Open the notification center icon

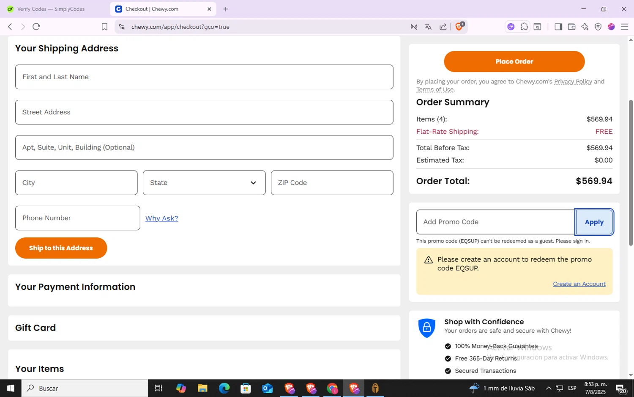[x=621, y=389]
